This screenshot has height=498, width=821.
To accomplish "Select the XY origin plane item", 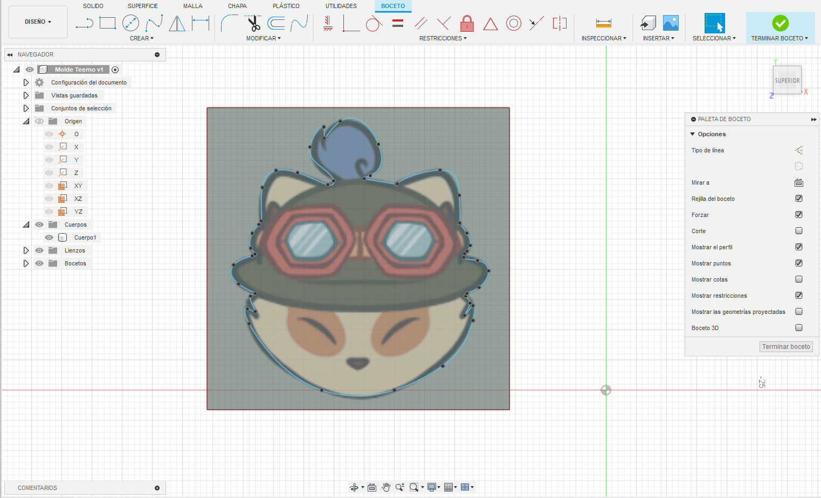I will (x=78, y=186).
